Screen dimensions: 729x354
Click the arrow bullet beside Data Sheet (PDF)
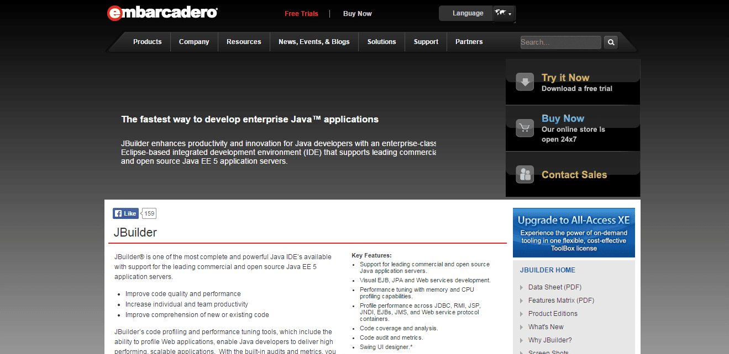coord(522,287)
